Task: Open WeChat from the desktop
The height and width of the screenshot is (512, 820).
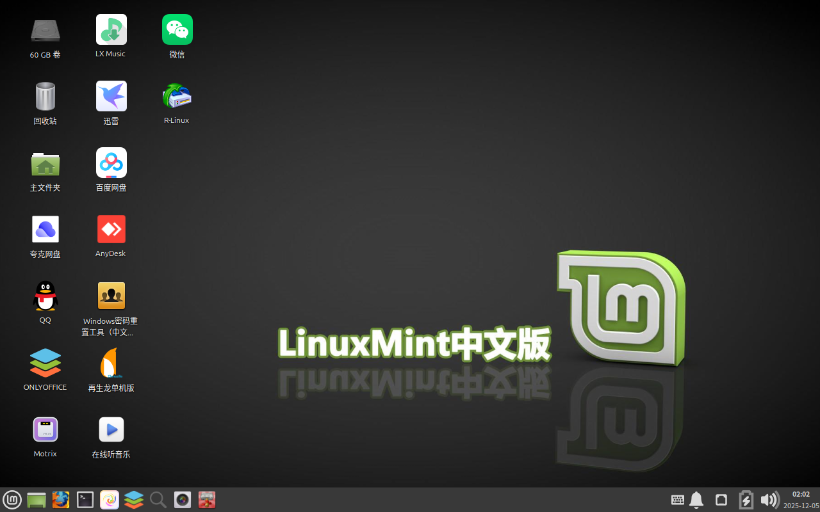Action: (x=177, y=29)
